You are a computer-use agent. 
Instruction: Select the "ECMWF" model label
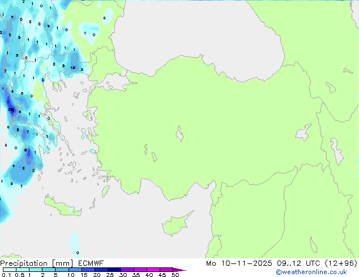tap(91, 263)
